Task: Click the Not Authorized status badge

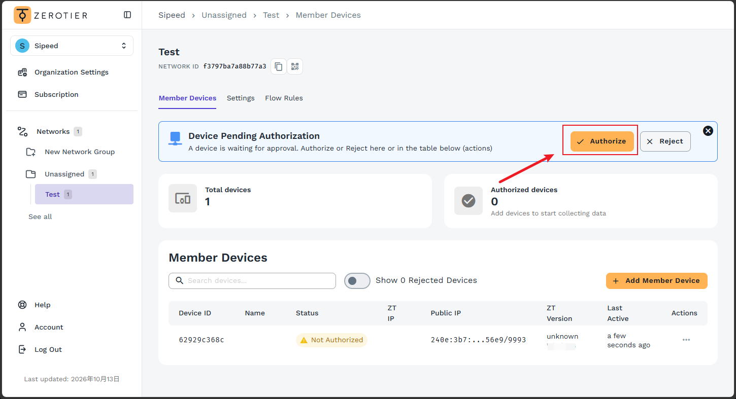Action: point(331,340)
